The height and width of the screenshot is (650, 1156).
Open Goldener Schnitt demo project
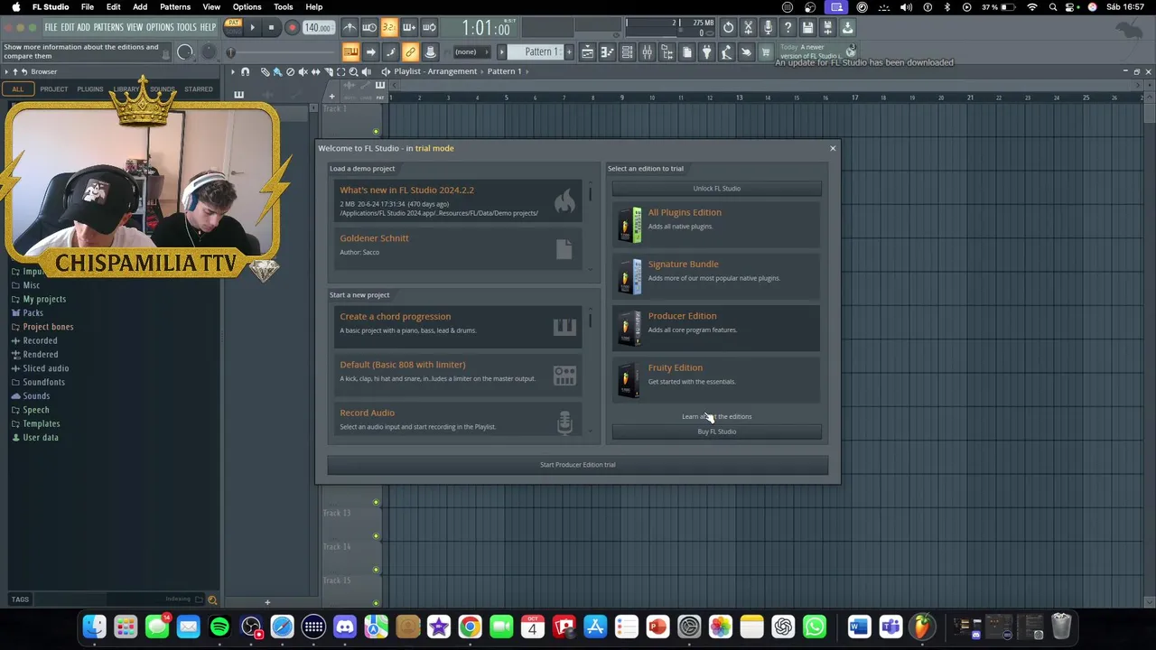(456, 247)
